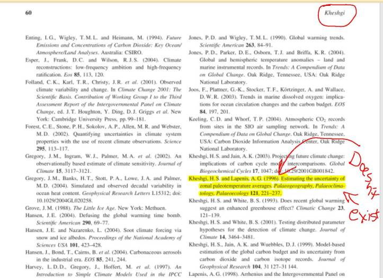Click 'Climate 15, 3117–3121' text
The width and height of the screenshot is (383, 278).
tap(64, 171)
